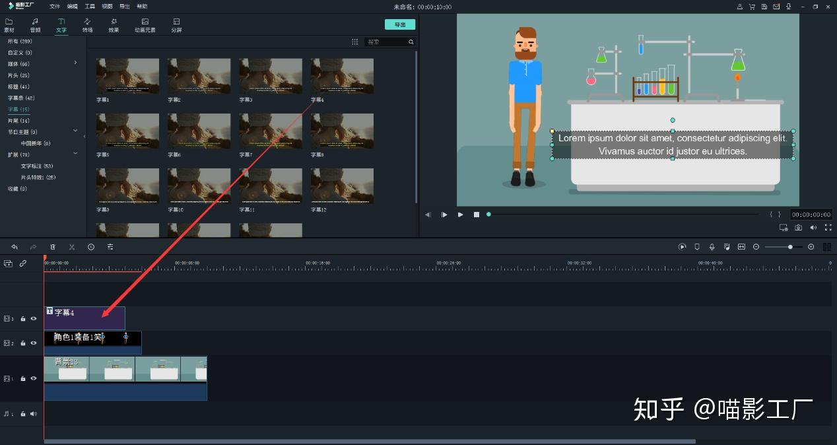This screenshot has height=445, width=837.
Task: Click the download icon in title bar
Action: point(789,6)
